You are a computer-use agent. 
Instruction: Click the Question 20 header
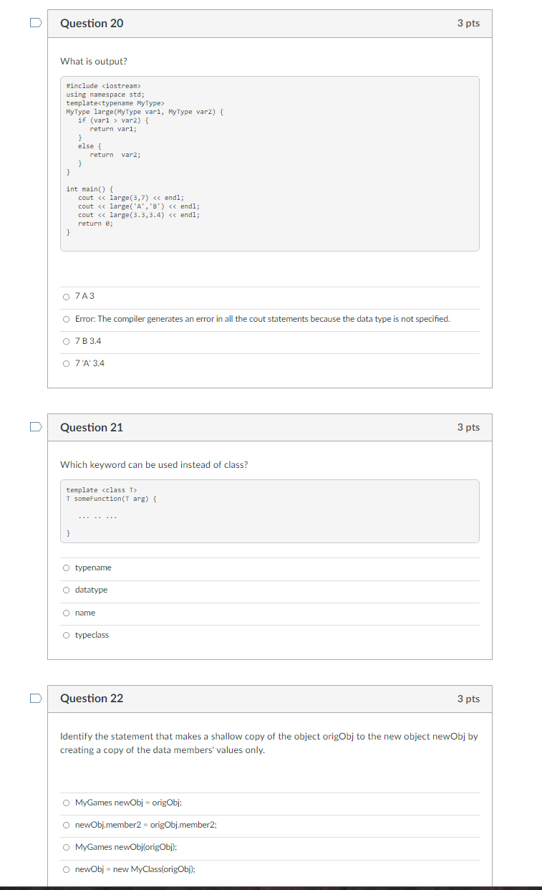coord(92,23)
